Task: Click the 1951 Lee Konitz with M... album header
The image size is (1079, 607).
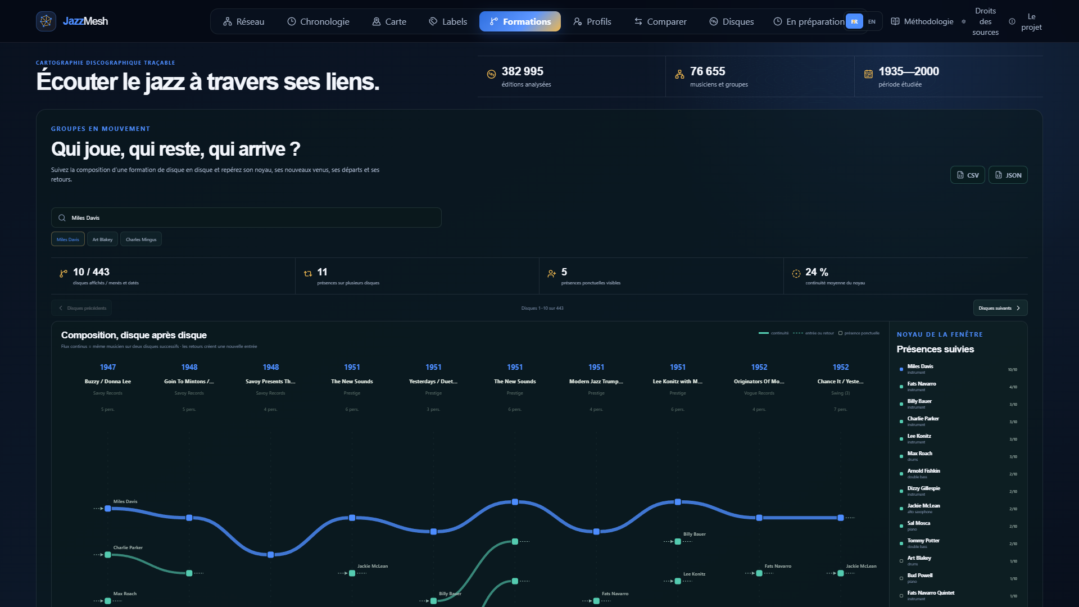Action: click(x=678, y=388)
